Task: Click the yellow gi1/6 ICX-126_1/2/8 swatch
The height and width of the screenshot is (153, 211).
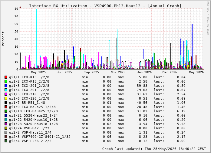Action: click(x=6, y=98)
